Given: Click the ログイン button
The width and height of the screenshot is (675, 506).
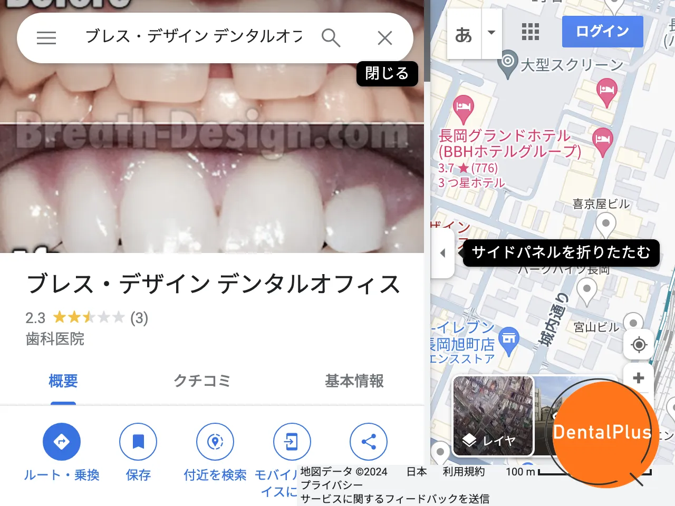Looking at the screenshot, I should 603,32.
